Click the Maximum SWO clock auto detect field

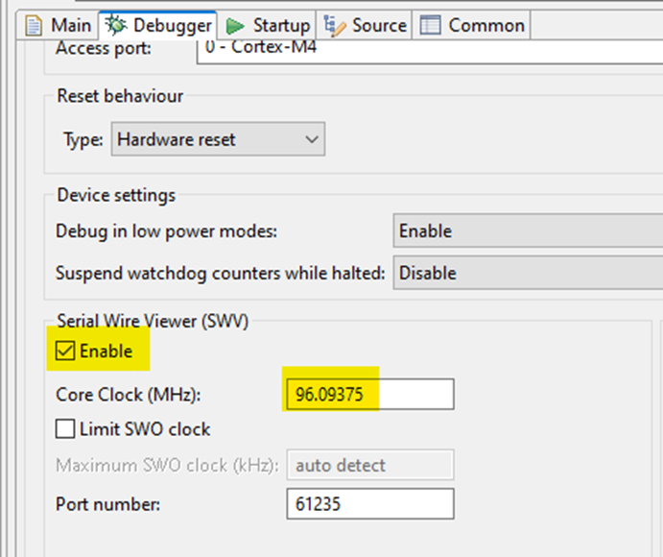point(369,466)
